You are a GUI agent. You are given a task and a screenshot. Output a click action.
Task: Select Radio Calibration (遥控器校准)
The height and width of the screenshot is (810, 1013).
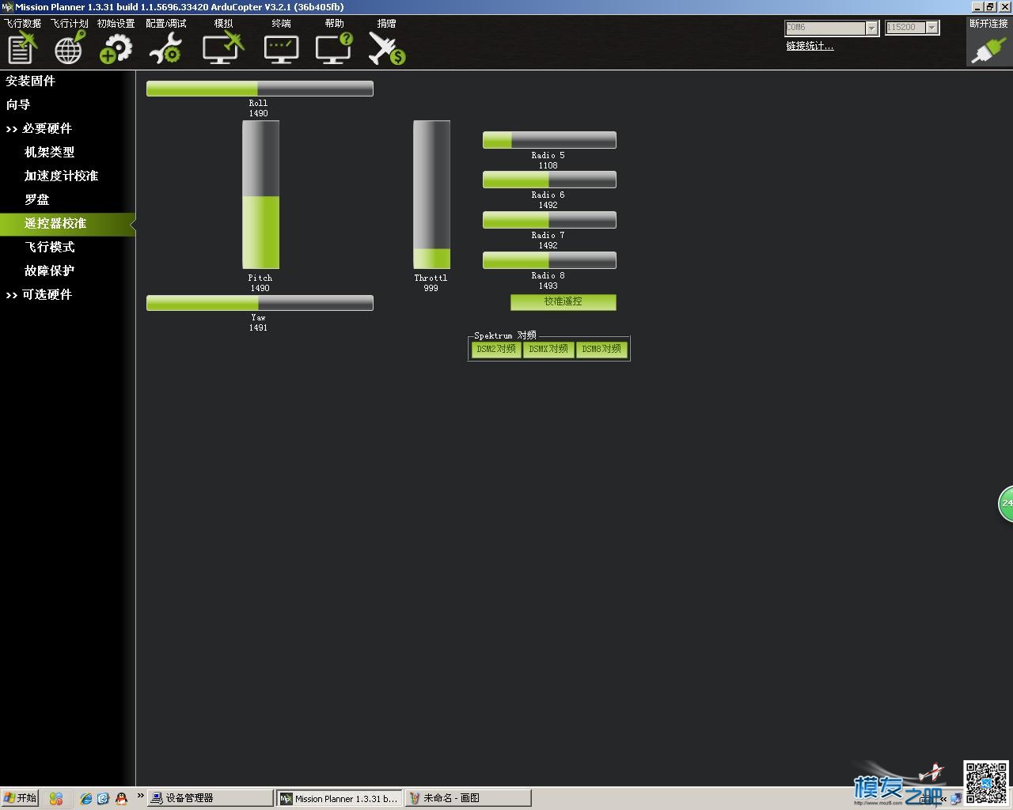point(68,224)
